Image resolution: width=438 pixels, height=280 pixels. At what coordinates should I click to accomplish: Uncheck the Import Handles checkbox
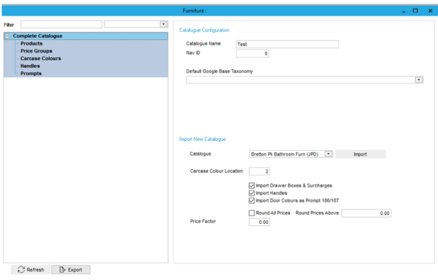point(251,193)
